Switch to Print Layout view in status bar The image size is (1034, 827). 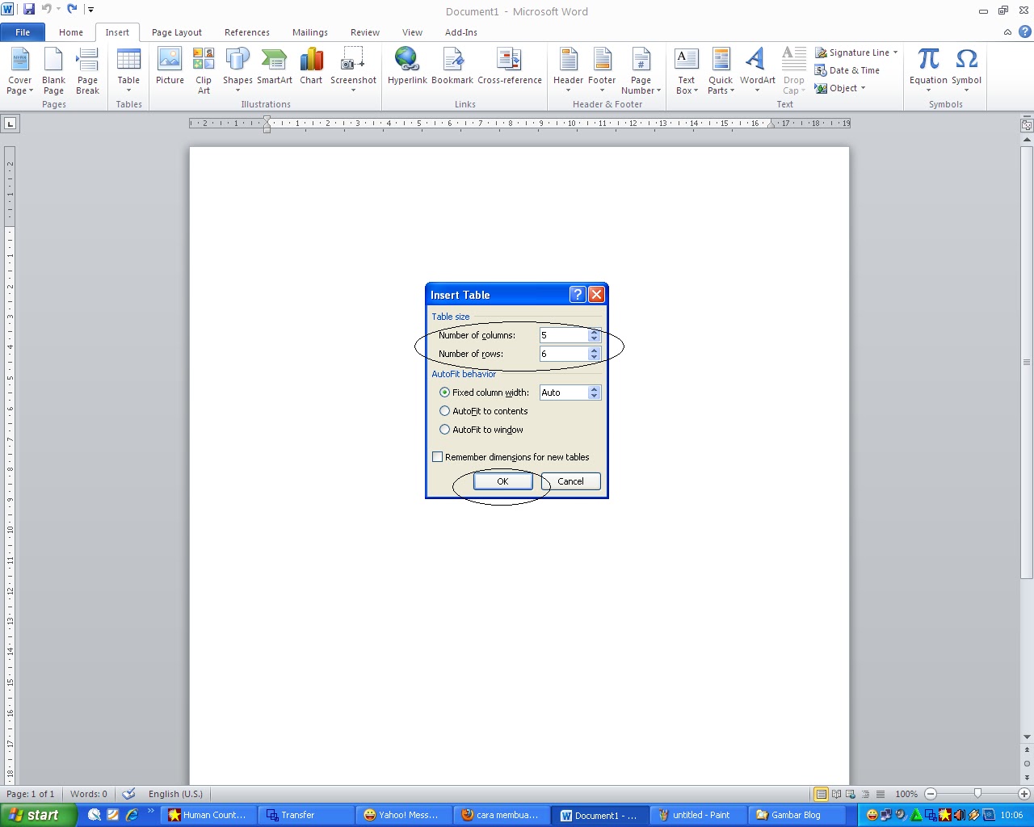tap(821, 794)
